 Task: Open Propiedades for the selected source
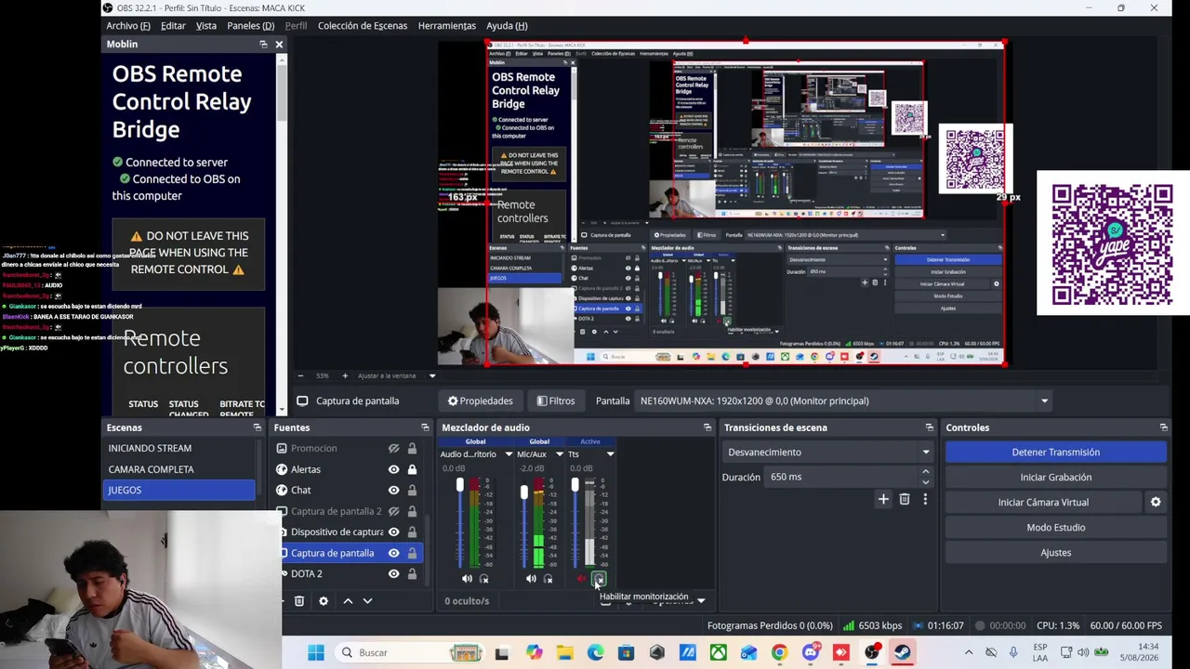480,401
